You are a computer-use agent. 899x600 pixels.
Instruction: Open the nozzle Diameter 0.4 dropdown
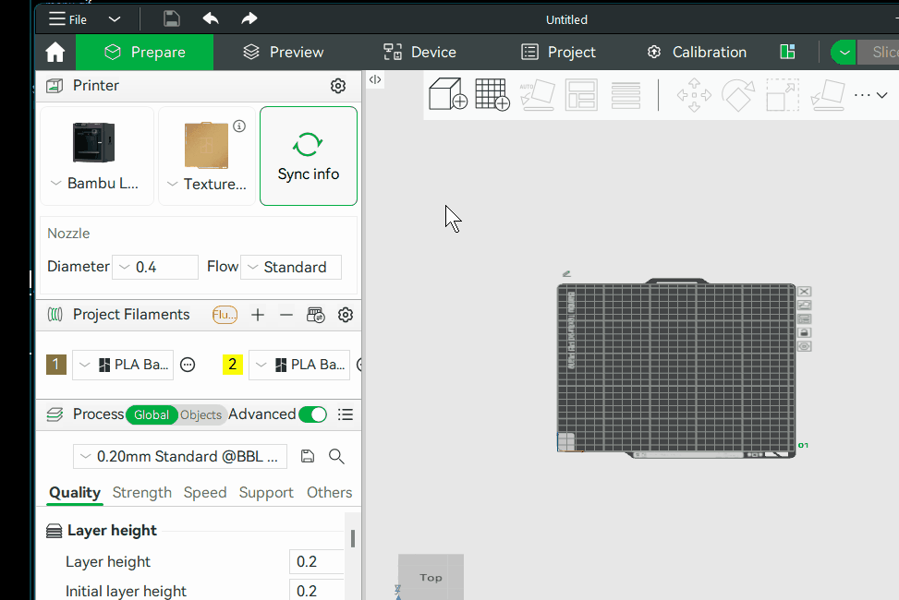155,267
